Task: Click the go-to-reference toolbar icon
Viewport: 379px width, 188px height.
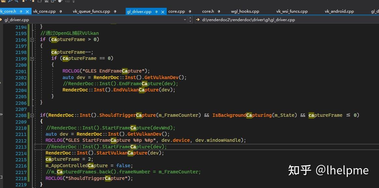Action: tap(53, 1)
